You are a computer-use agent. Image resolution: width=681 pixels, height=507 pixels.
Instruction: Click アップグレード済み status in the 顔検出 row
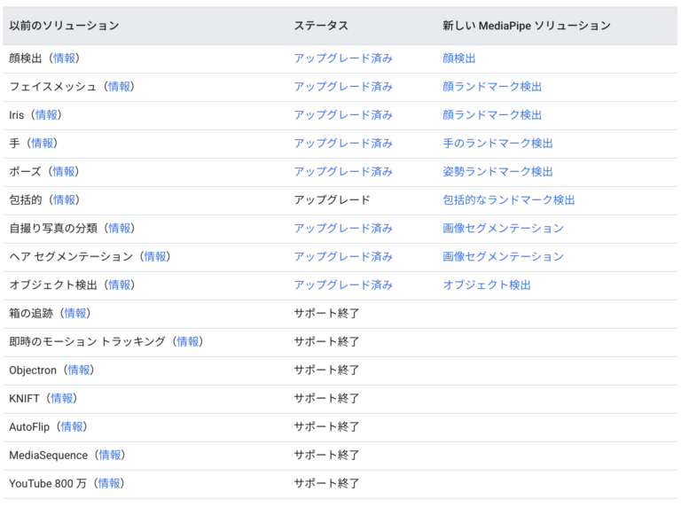tap(343, 58)
